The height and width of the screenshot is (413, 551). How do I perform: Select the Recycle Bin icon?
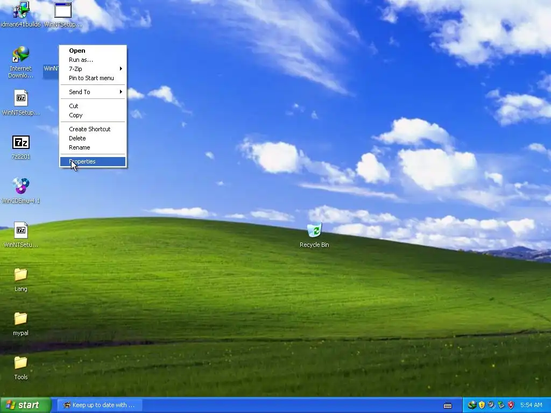314,236
